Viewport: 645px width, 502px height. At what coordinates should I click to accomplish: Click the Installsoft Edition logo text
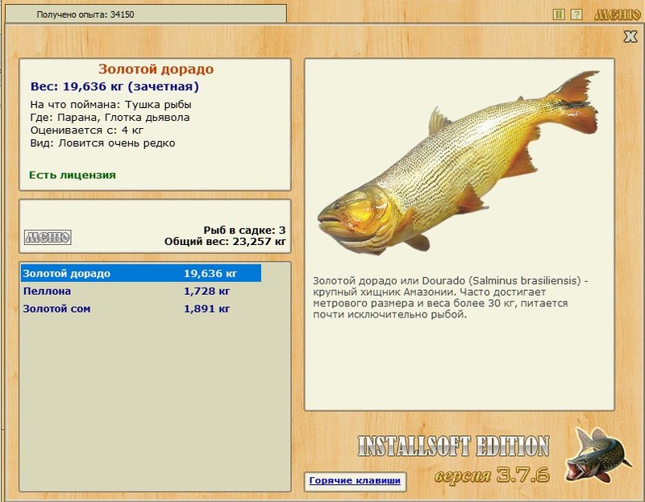(454, 446)
